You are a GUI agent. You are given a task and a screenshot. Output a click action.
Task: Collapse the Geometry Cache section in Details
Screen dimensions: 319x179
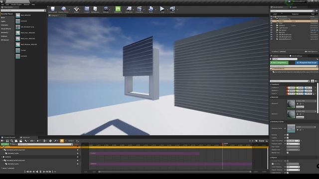point(271,122)
